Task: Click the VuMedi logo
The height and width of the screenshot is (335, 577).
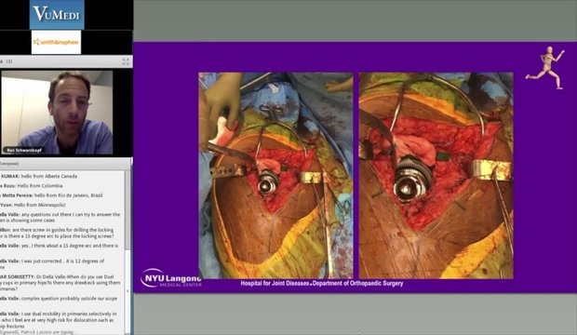Action: click(x=57, y=14)
